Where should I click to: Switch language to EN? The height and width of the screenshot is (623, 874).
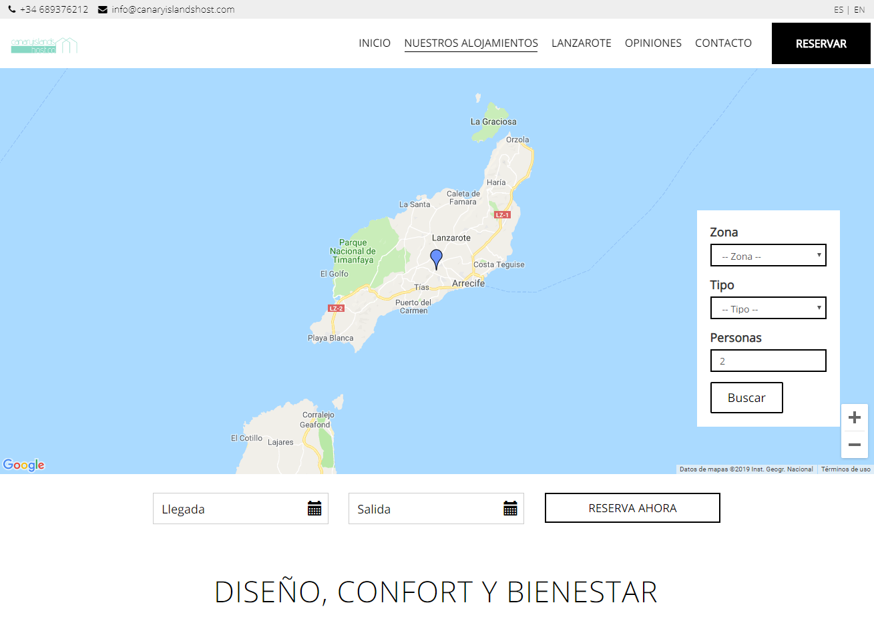(859, 10)
